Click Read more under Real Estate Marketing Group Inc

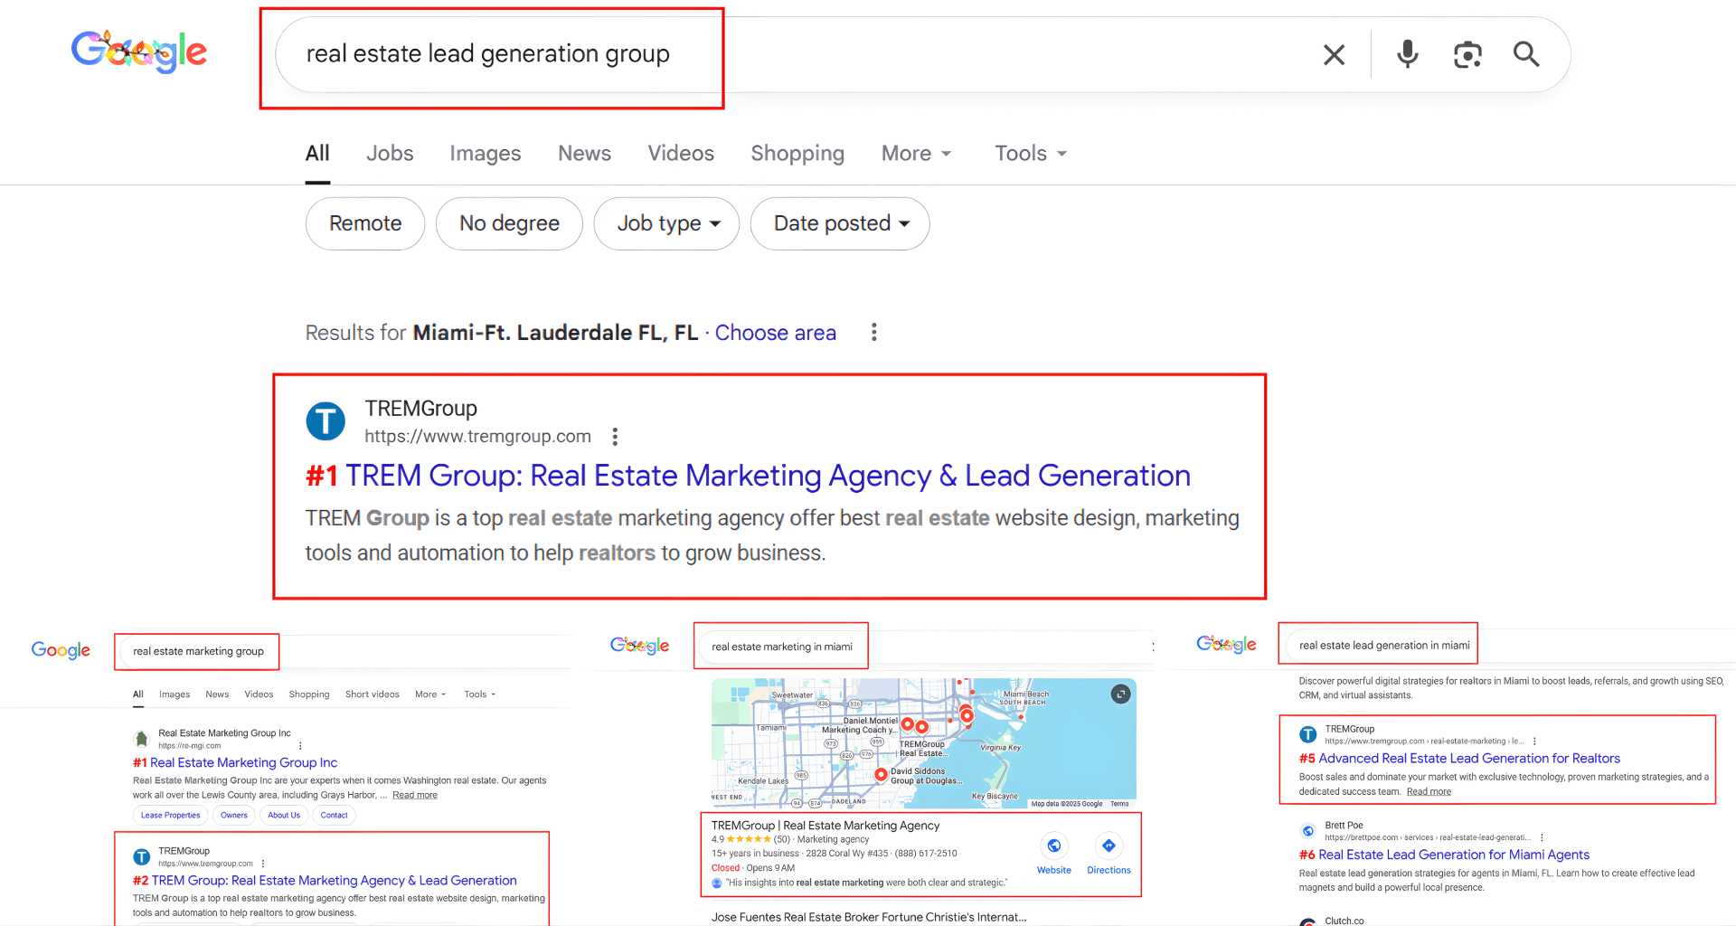tap(415, 796)
